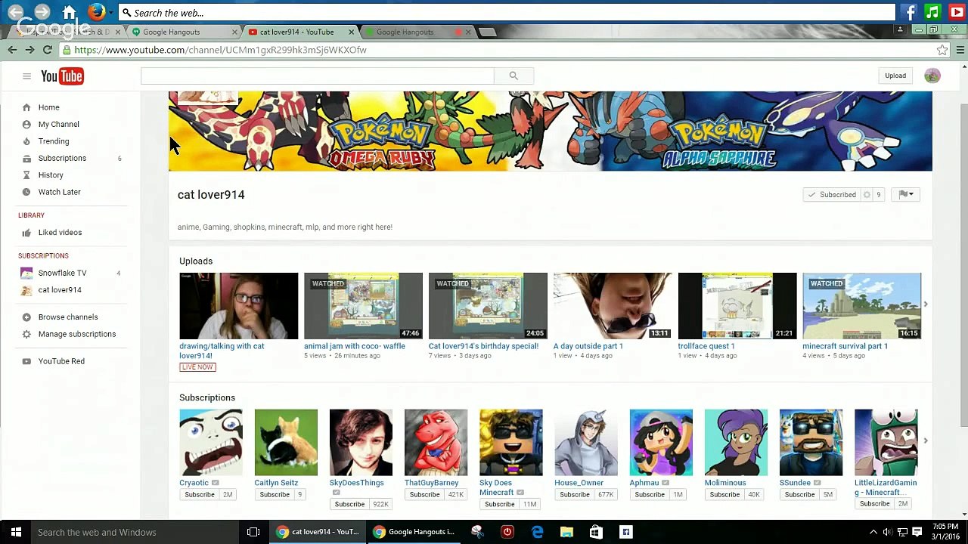Click the Manage subscriptions gear icon
The height and width of the screenshot is (544, 968).
pyautogui.click(x=26, y=334)
